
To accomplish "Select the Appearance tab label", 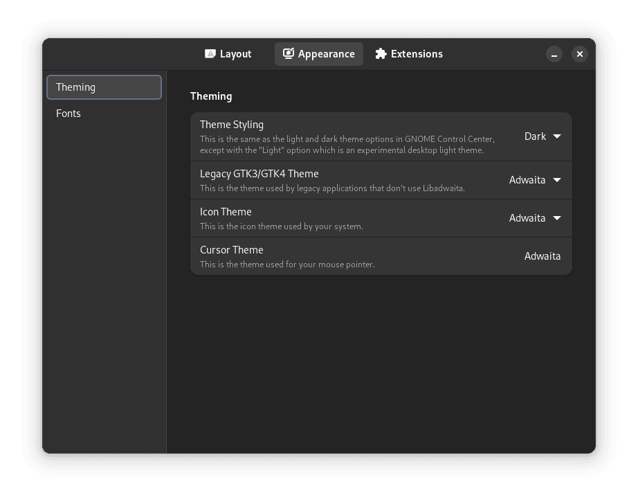I will tap(326, 54).
